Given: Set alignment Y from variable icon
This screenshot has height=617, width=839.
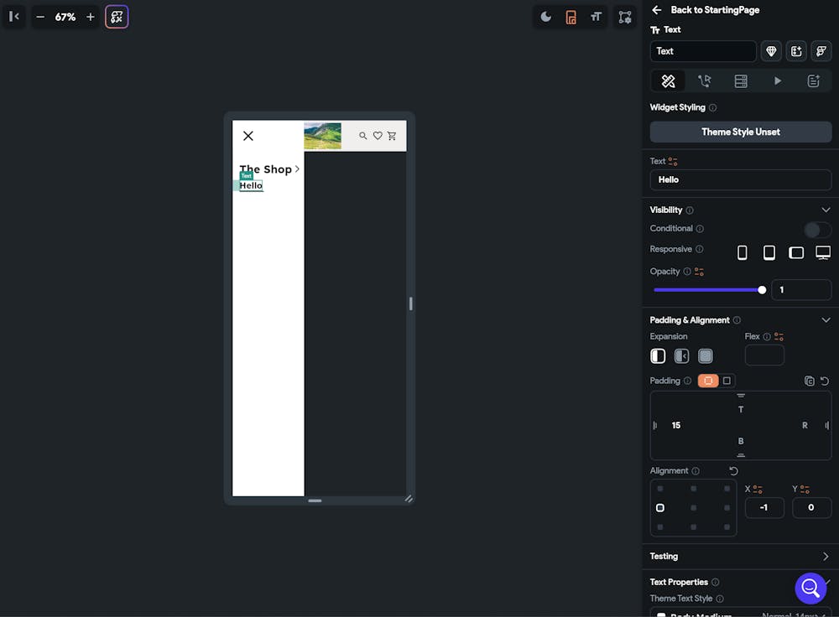Looking at the screenshot, I should 805,490.
